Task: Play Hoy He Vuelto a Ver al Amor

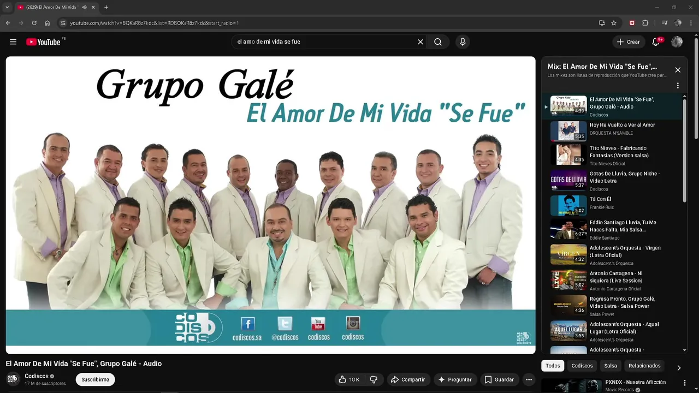Action: click(x=612, y=131)
